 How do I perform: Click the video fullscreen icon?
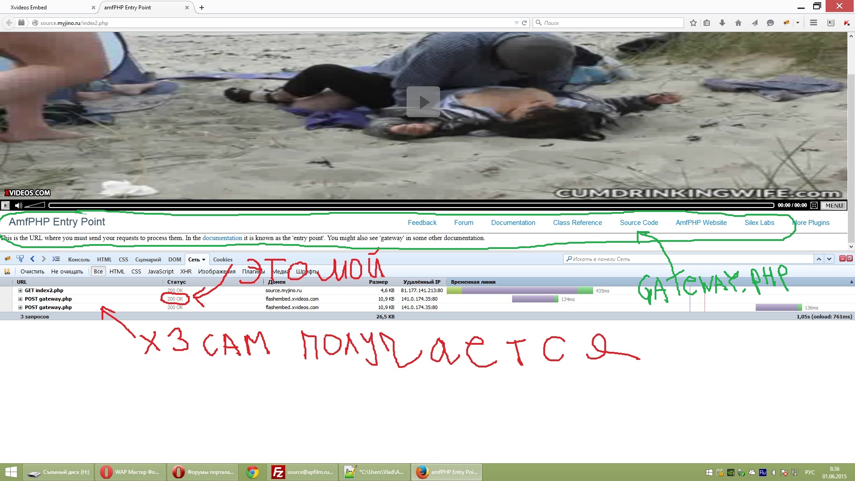click(814, 205)
